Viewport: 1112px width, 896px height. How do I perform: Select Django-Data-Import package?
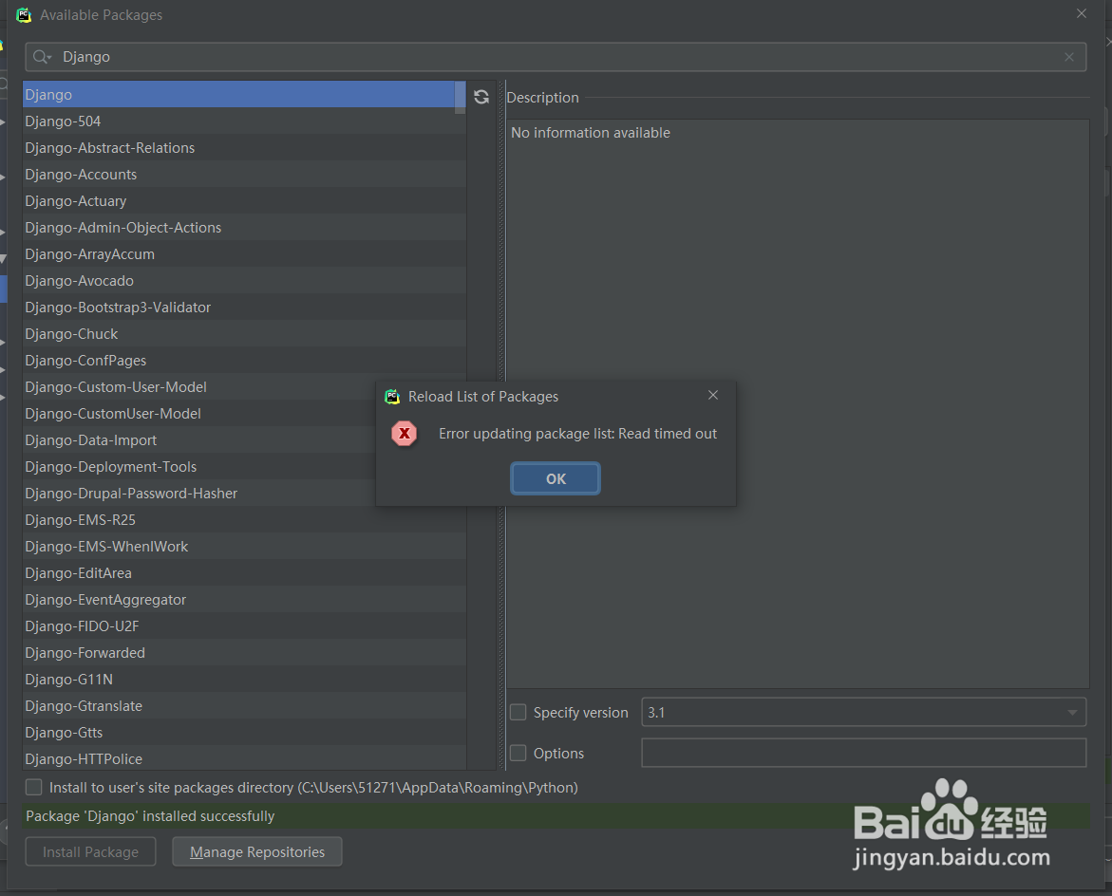[x=198, y=440]
